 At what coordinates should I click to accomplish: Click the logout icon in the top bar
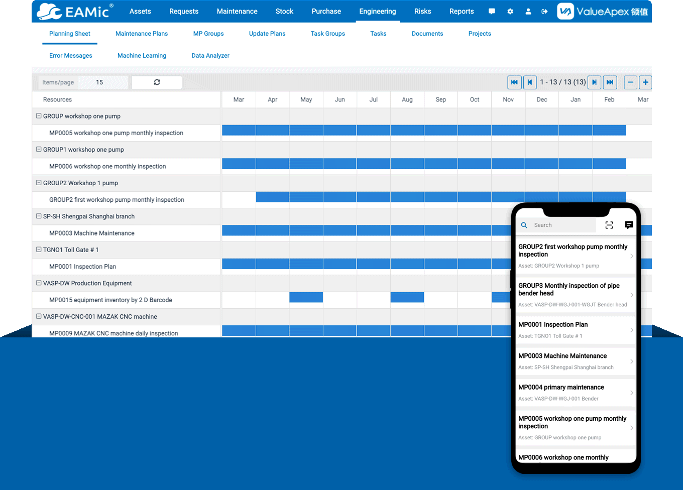pyautogui.click(x=545, y=11)
